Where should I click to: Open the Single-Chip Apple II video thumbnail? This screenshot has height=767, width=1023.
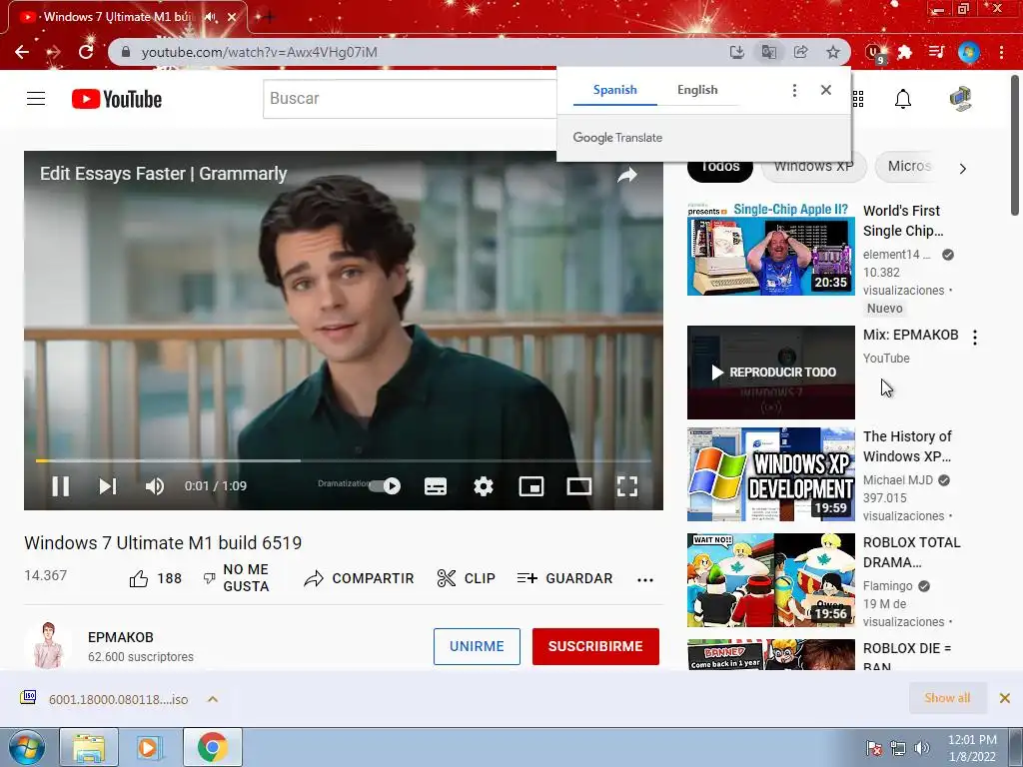(770, 249)
